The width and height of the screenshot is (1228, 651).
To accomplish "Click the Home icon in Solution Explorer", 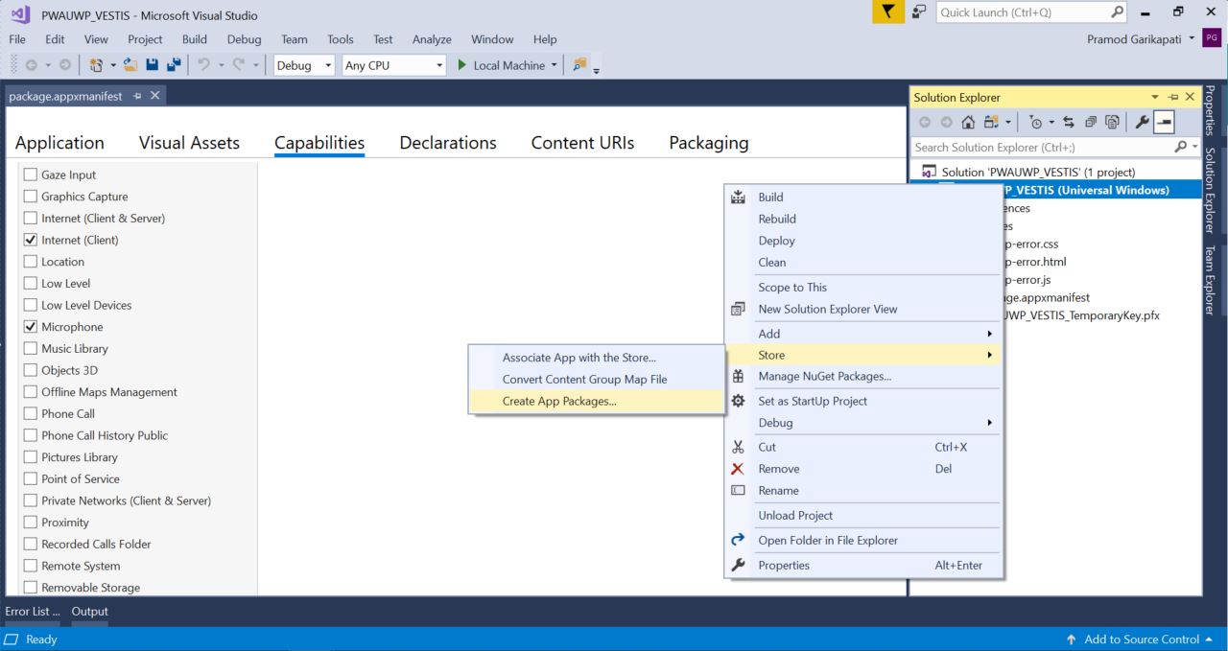I will click(968, 122).
